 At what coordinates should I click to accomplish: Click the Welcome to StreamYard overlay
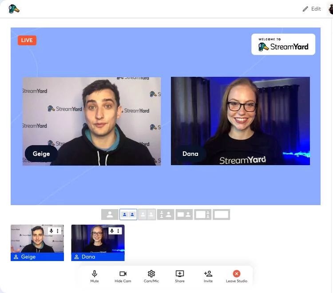pyautogui.click(x=283, y=44)
